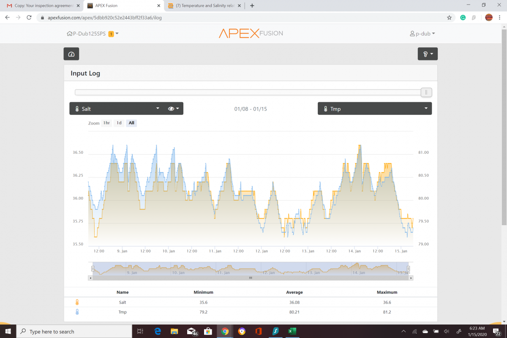This screenshot has width=507, height=338.
Task: Open Task View on the taskbar
Action: click(141, 331)
